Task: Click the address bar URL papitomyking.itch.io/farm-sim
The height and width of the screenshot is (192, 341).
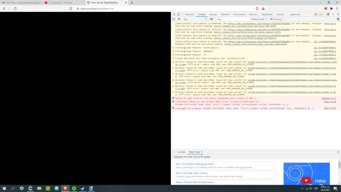Action: click(97, 9)
